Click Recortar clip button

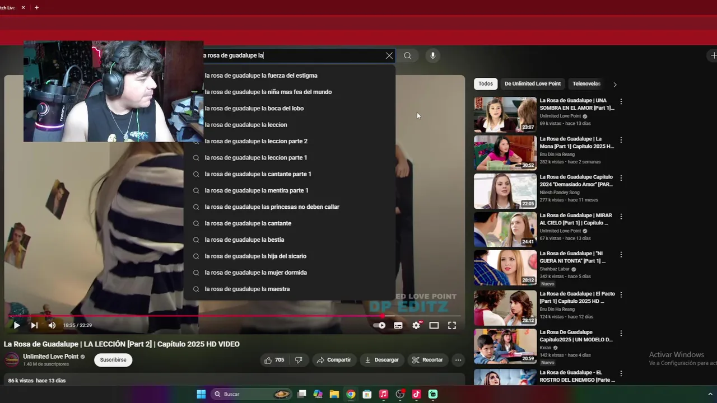[427, 360]
